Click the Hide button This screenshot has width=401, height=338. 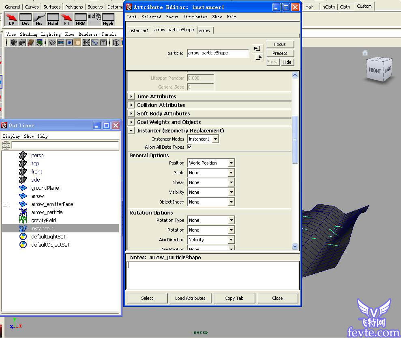point(287,62)
